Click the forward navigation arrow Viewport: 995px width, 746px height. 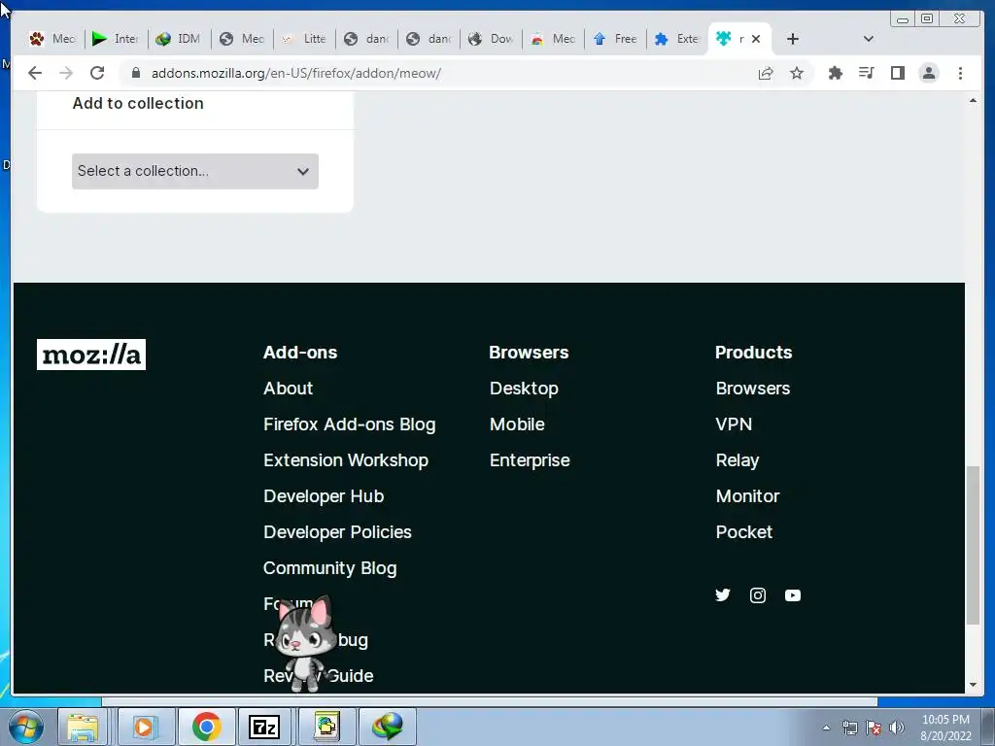tap(66, 73)
